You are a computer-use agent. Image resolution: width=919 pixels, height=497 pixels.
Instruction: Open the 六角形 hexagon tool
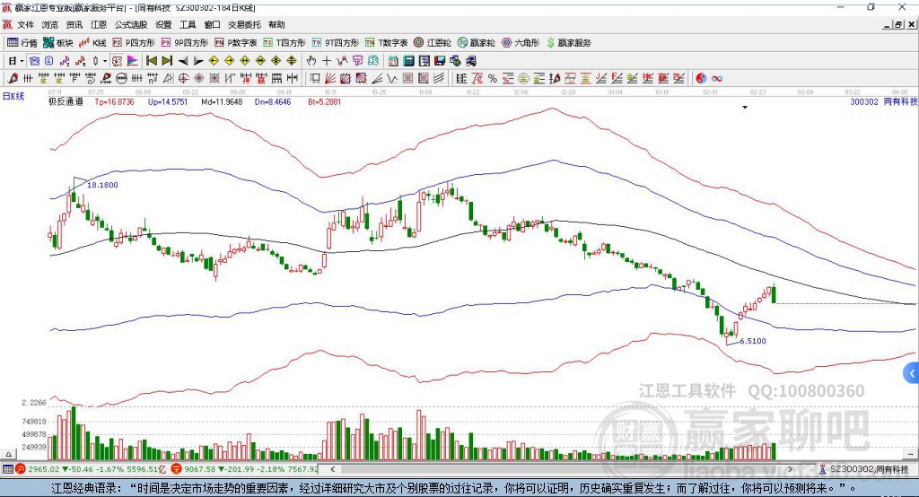click(x=521, y=43)
